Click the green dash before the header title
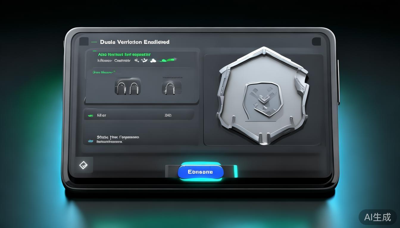The width and height of the screenshot is (400, 228). click(x=94, y=42)
